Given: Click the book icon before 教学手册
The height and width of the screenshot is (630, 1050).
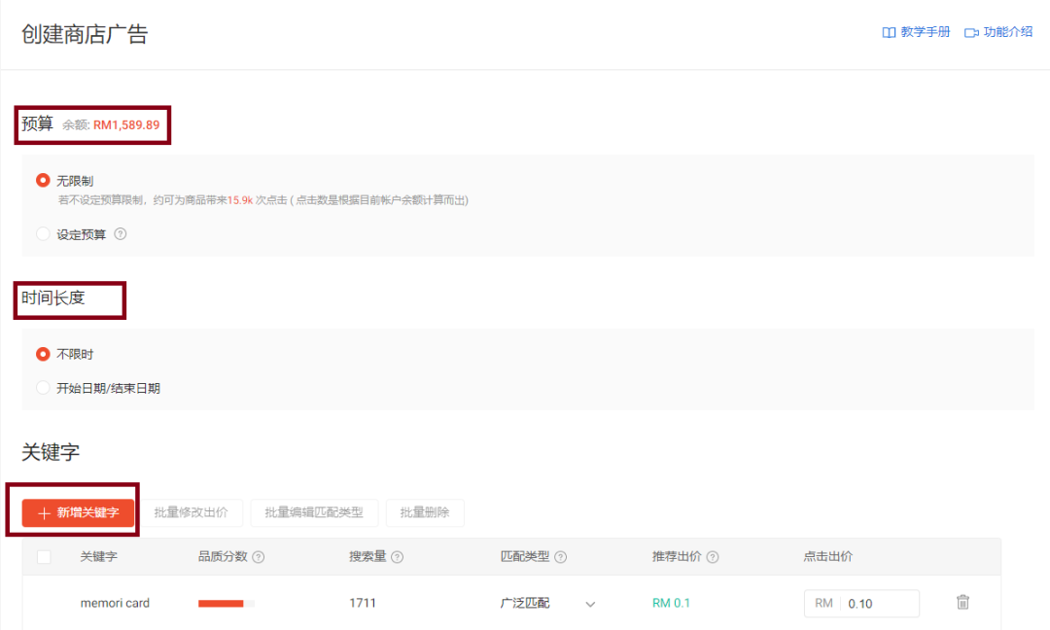Looking at the screenshot, I should 888,31.
